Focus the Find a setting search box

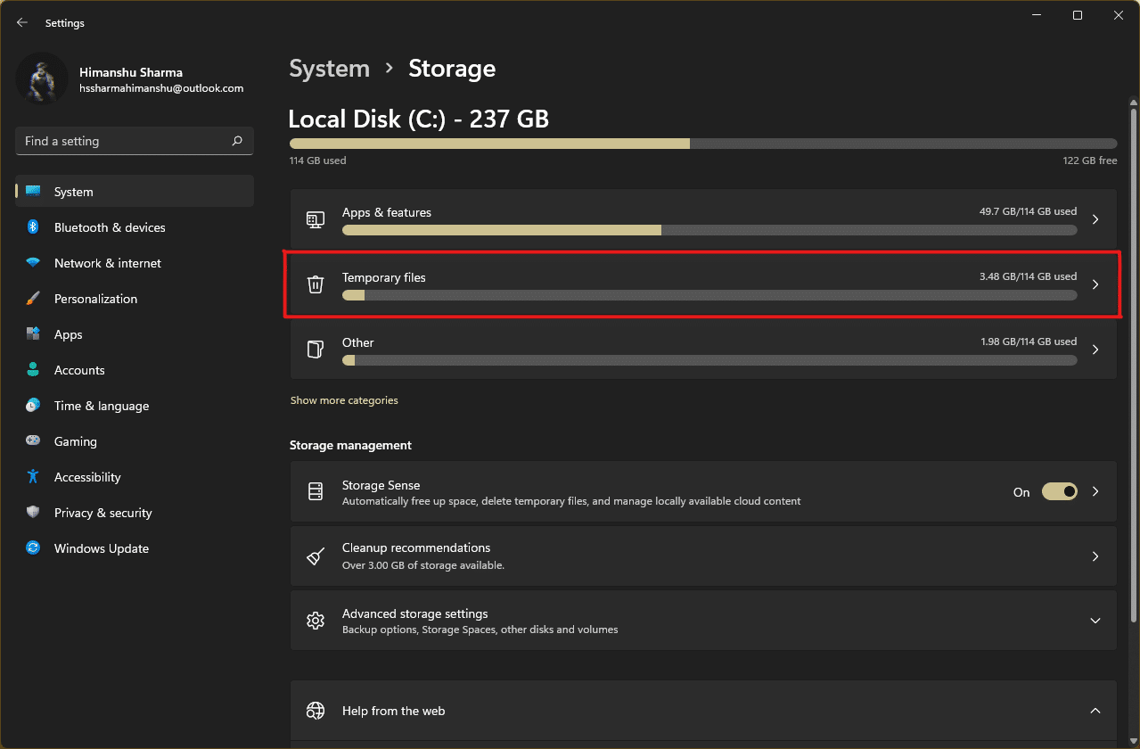click(x=135, y=141)
